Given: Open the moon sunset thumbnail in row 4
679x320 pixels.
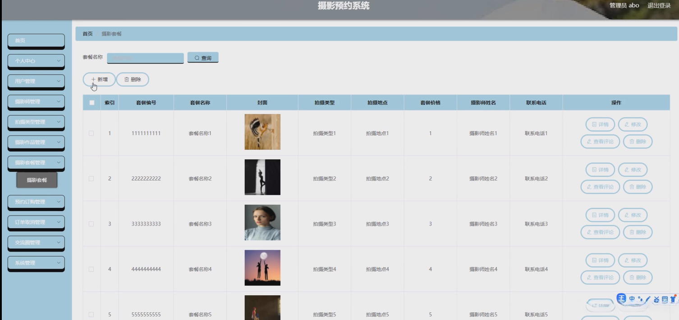Looking at the screenshot, I should (262, 268).
